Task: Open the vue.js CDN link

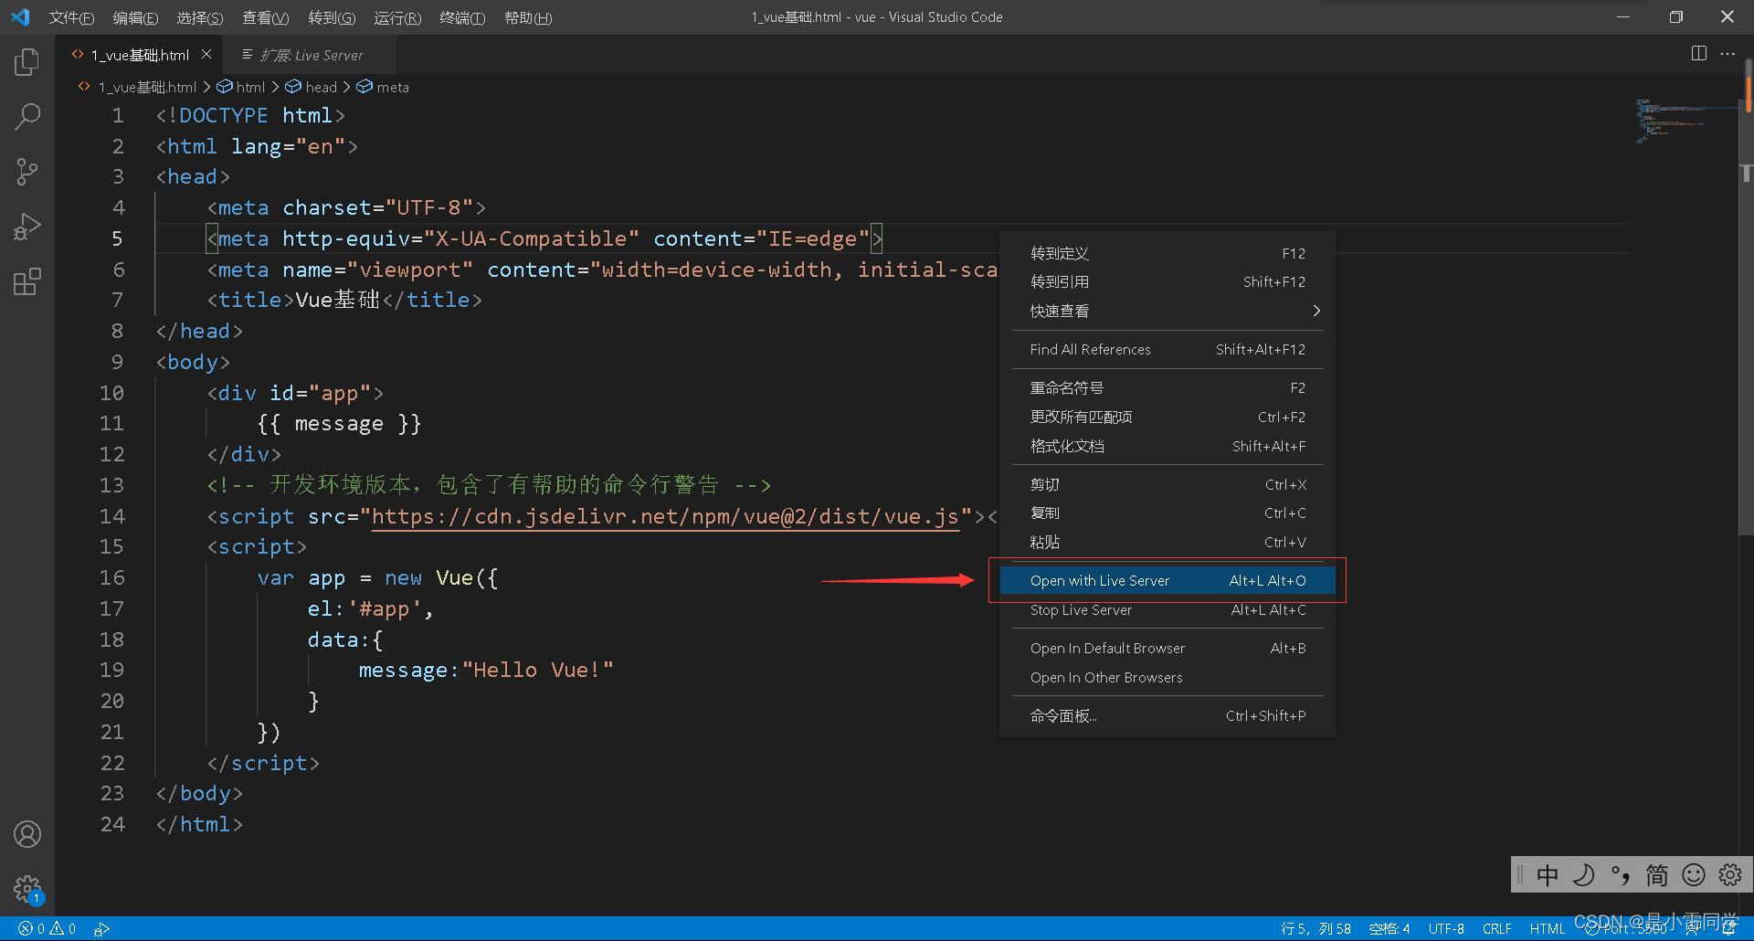Action: 665,516
